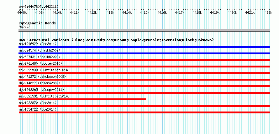Click the nsv471272 (Jakobsson2008) label

[x=42, y=77]
